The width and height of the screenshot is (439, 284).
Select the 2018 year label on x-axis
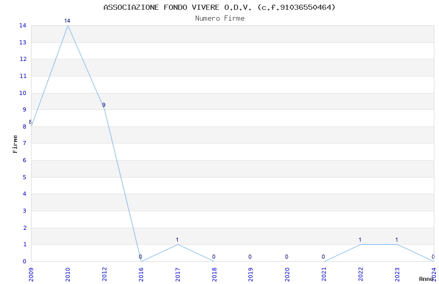214,274
